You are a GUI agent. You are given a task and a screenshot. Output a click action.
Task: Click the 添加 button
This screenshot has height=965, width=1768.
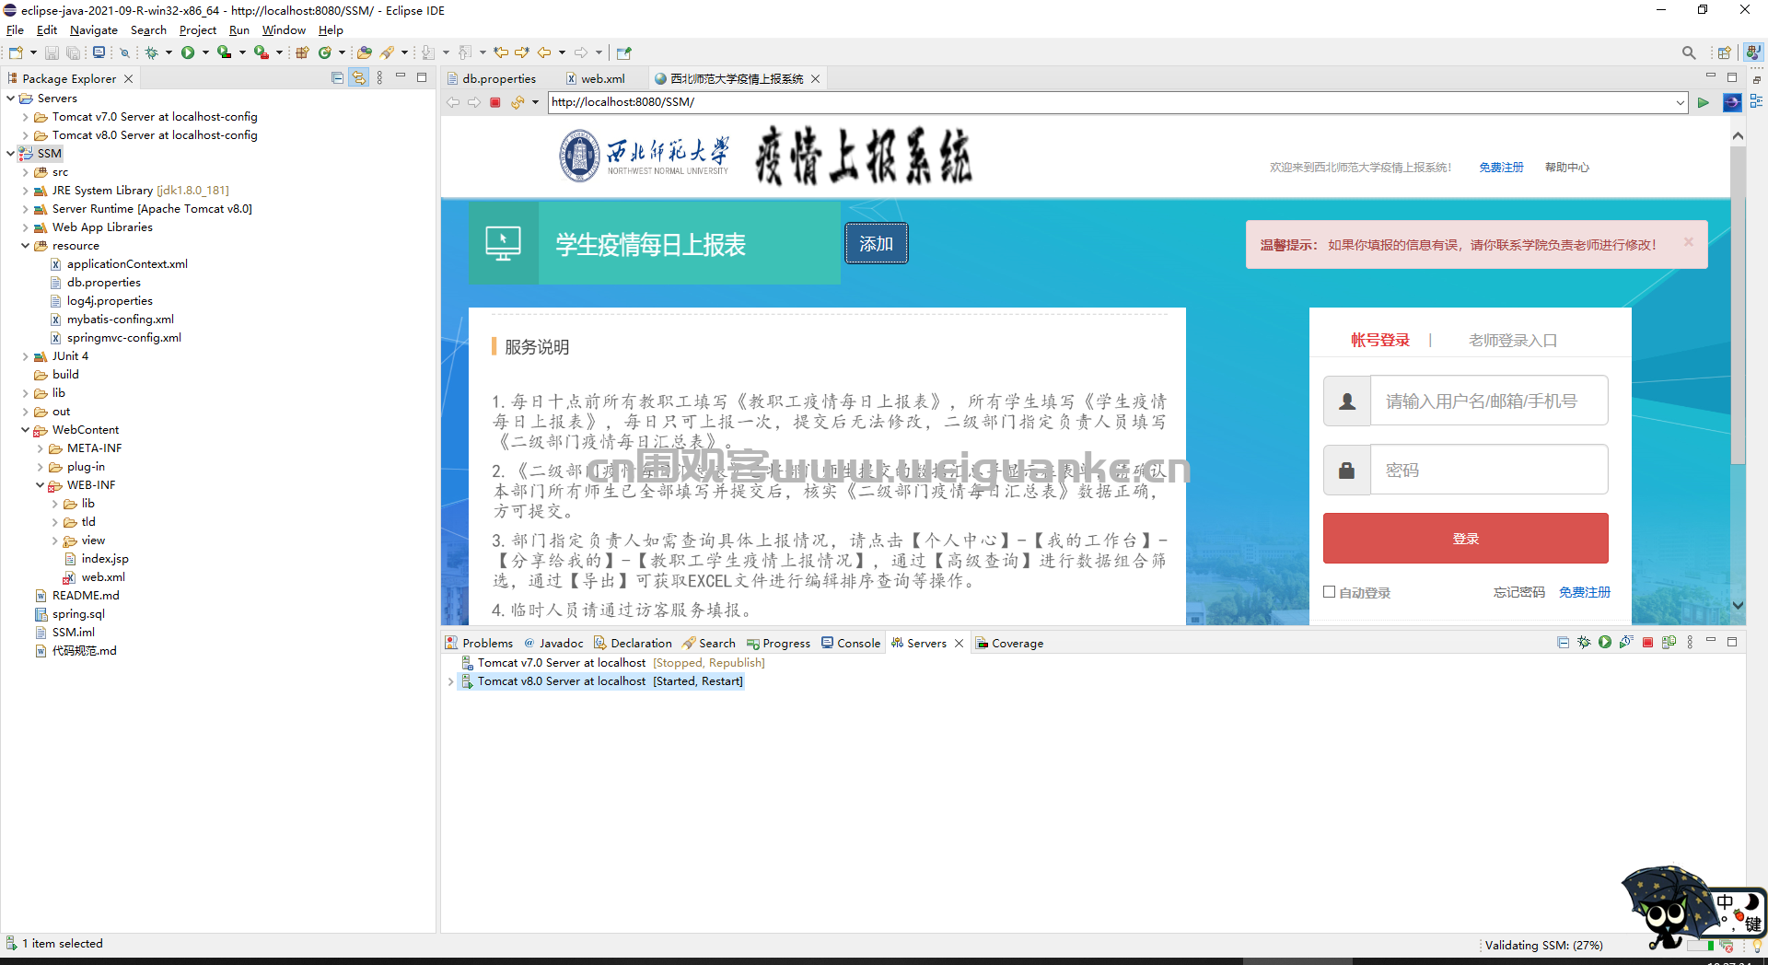(877, 243)
